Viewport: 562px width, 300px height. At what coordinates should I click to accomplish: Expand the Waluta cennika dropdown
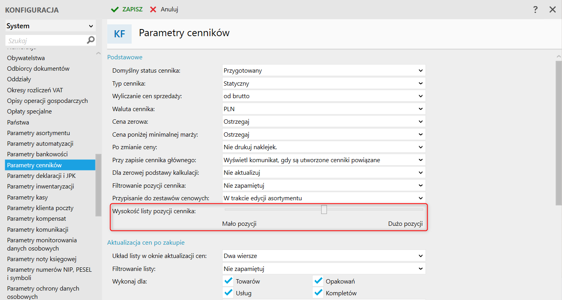(x=324, y=109)
